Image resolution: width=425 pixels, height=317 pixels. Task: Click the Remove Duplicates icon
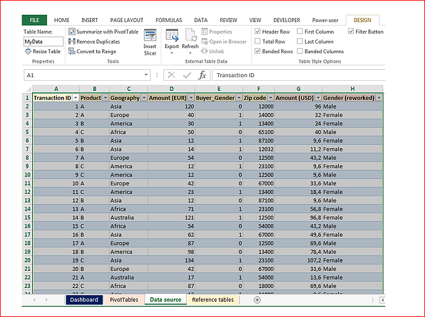(71, 42)
